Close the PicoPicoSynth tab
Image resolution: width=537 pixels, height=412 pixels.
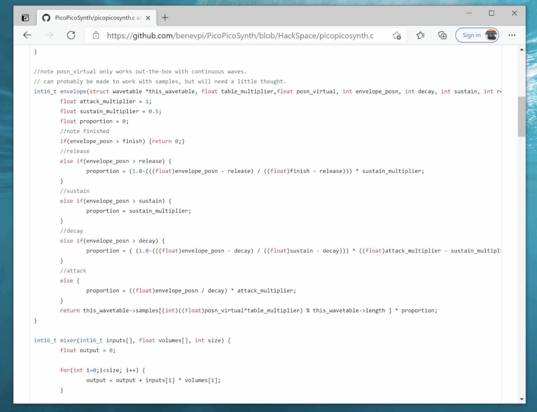[x=148, y=18]
